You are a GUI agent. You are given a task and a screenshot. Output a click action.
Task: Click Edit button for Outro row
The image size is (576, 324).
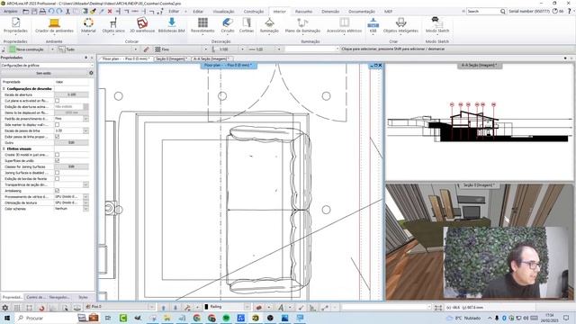[x=71, y=142]
